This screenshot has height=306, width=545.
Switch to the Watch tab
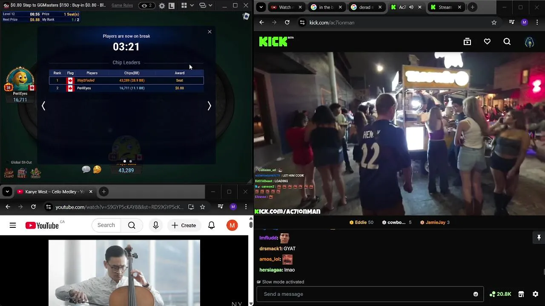click(x=287, y=7)
